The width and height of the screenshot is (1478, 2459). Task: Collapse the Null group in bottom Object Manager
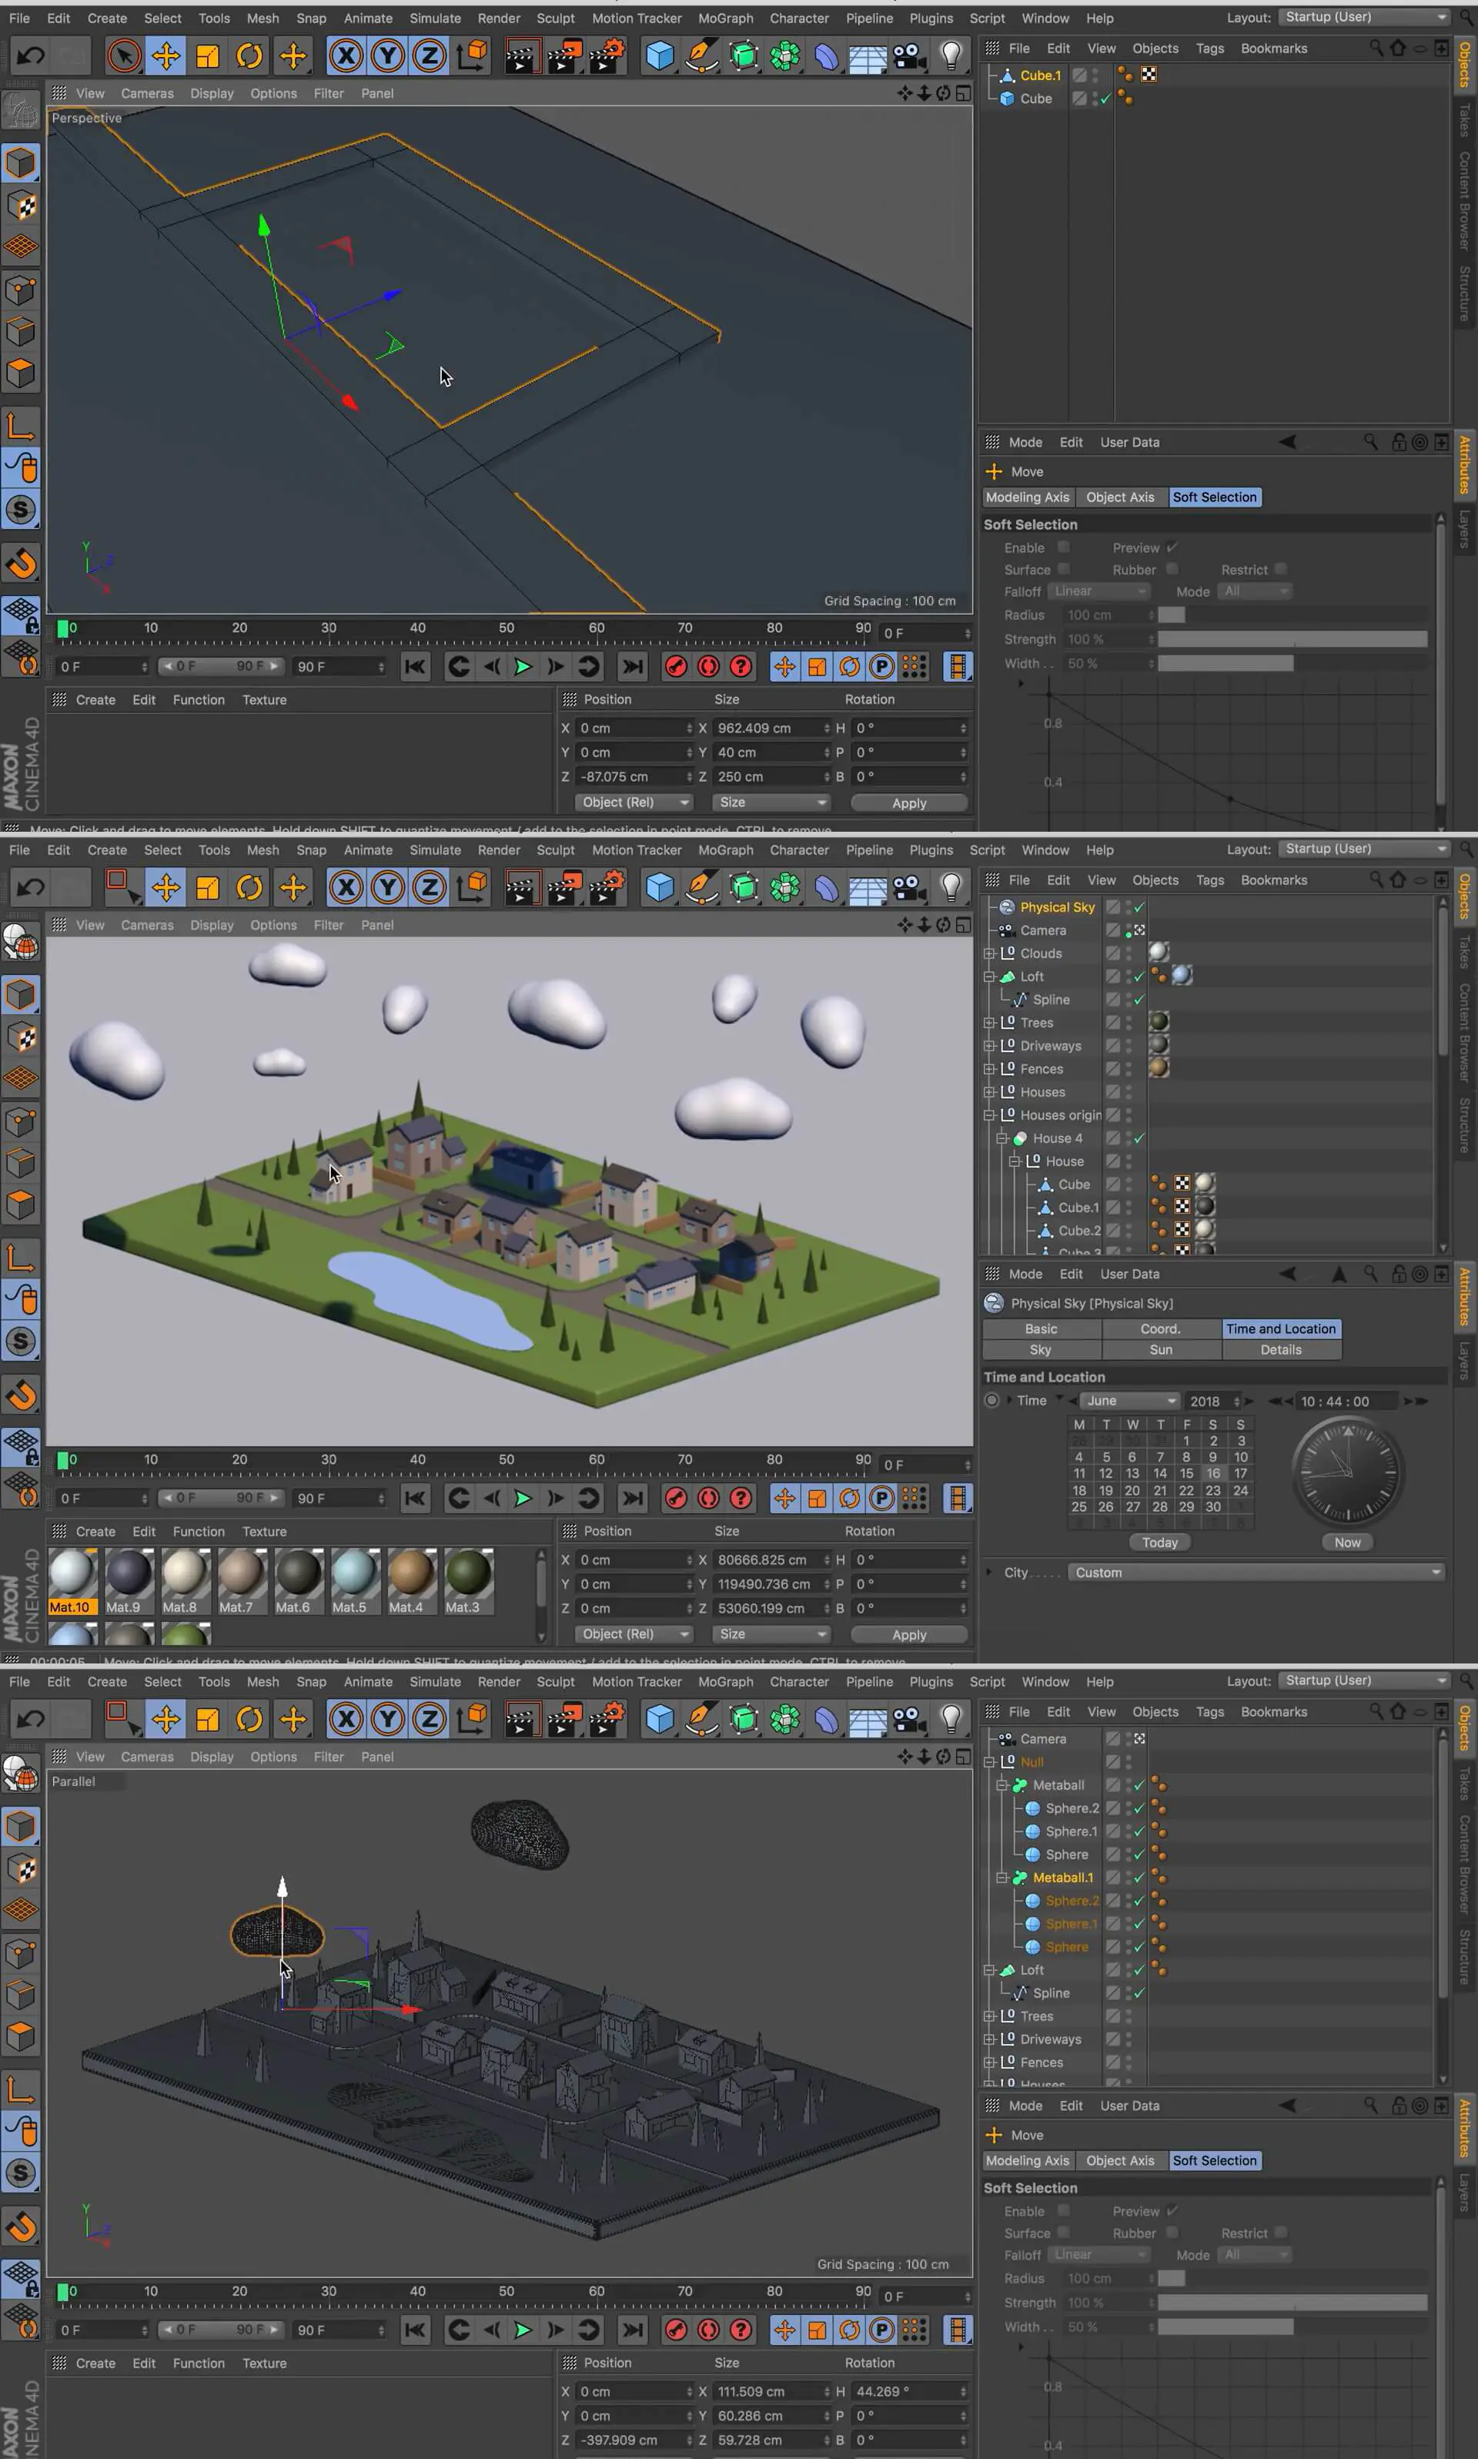tap(990, 1763)
